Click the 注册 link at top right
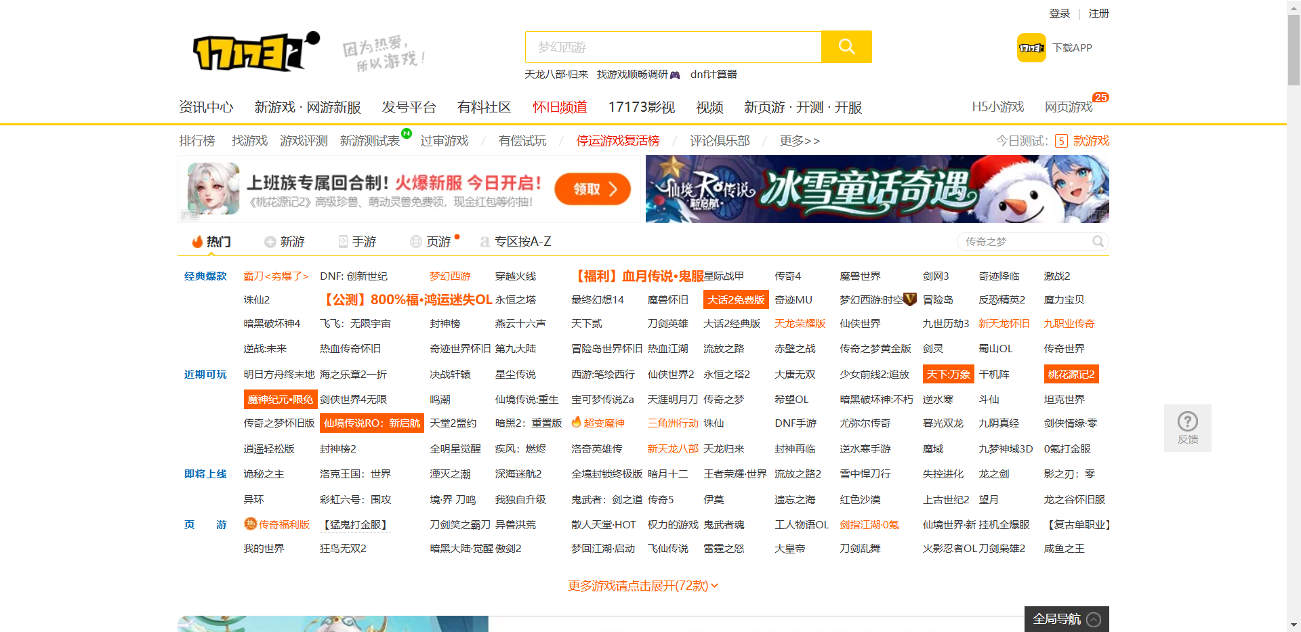The image size is (1301, 632). [1098, 13]
